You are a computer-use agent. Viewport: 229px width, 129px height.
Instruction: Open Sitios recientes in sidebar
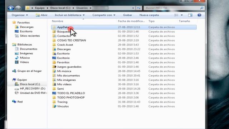tap(30, 36)
